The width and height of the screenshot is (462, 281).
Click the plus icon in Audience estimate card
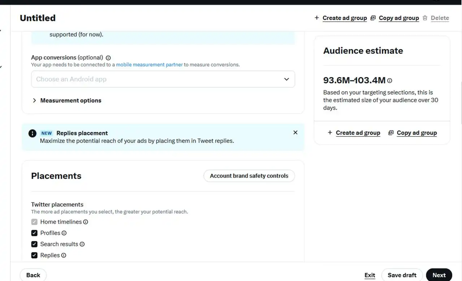click(x=330, y=133)
